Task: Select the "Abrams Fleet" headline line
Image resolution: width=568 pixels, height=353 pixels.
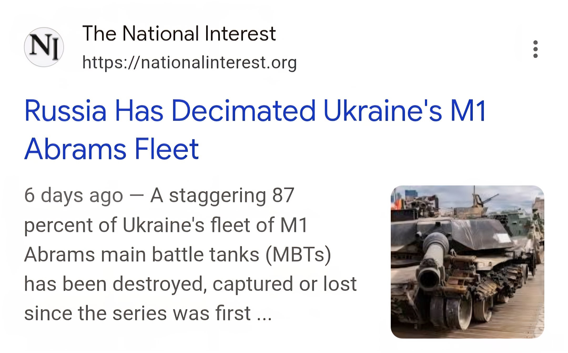Action: (x=111, y=149)
